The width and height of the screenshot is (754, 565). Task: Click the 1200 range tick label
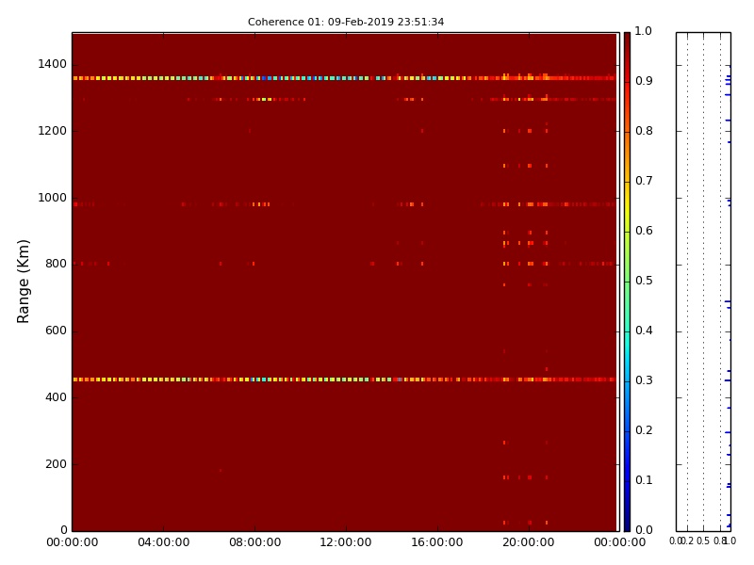(x=52, y=131)
